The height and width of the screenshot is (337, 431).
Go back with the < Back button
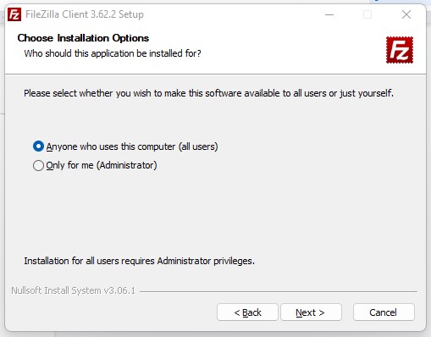(x=247, y=312)
